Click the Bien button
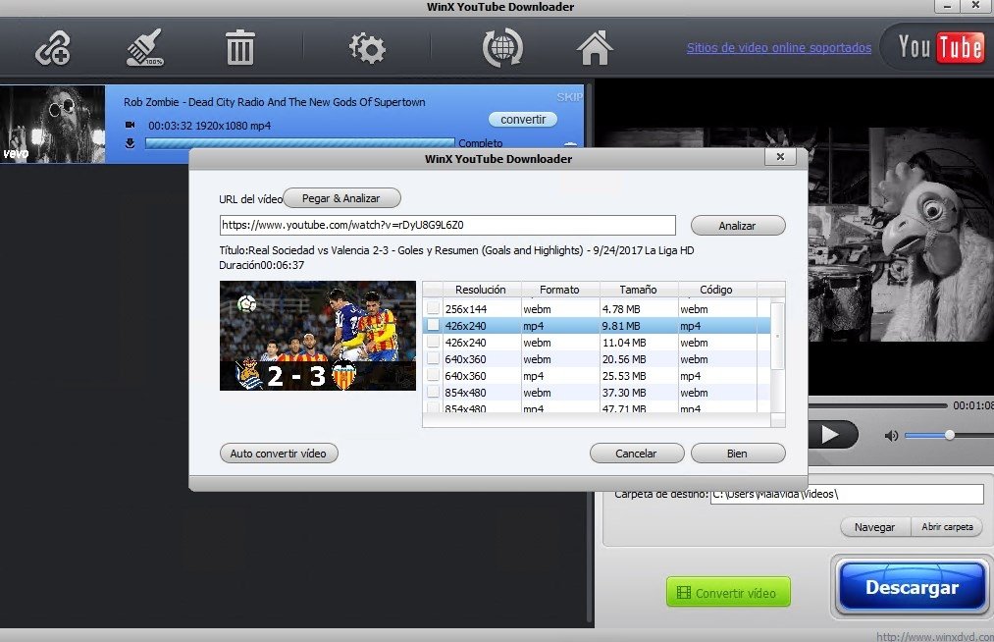The height and width of the screenshot is (642, 994). click(738, 454)
